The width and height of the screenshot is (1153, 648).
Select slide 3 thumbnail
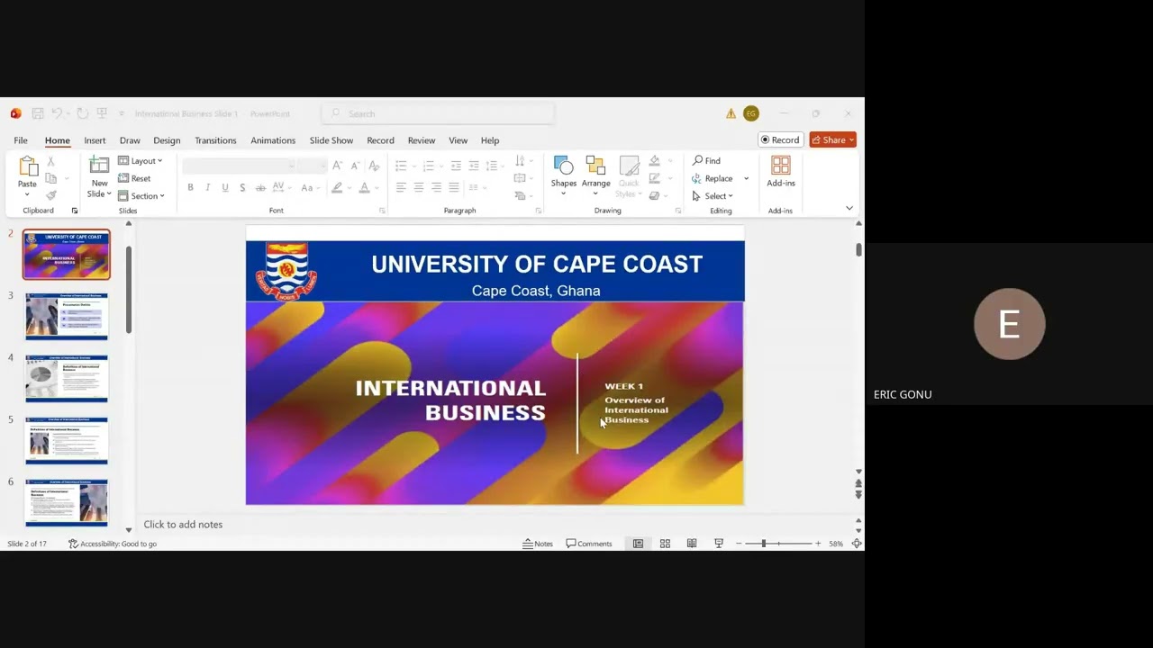67,316
